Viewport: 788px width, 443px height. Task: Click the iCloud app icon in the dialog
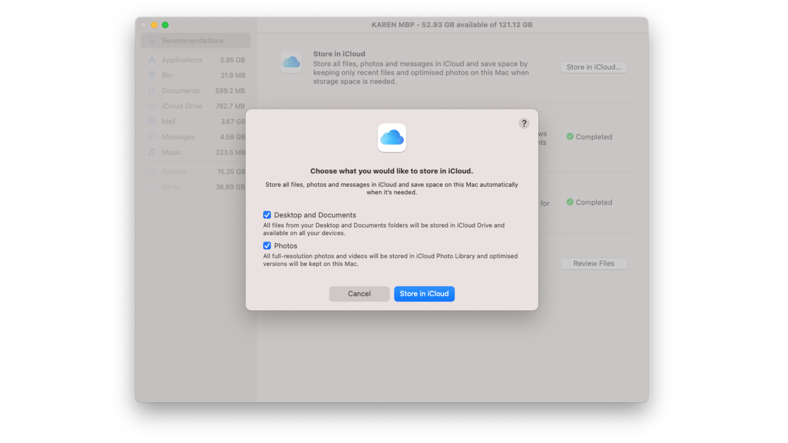(x=392, y=138)
